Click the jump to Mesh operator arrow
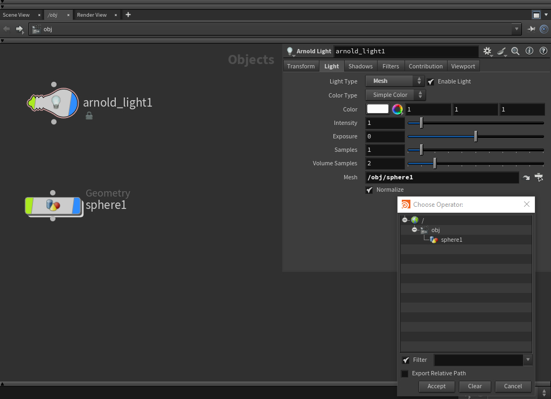The image size is (551, 399). pos(526,178)
